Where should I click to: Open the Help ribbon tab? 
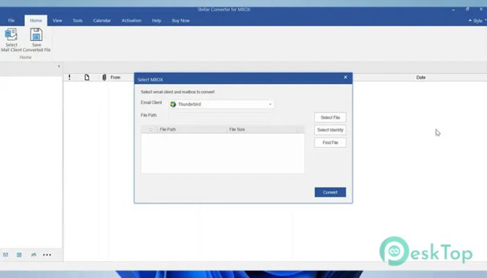pos(157,20)
